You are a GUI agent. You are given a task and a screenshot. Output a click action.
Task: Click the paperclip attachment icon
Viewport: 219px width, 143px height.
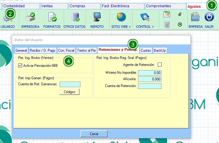click(x=180, y=14)
